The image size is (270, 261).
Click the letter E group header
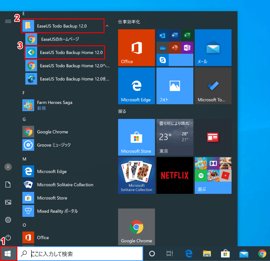(24, 14)
